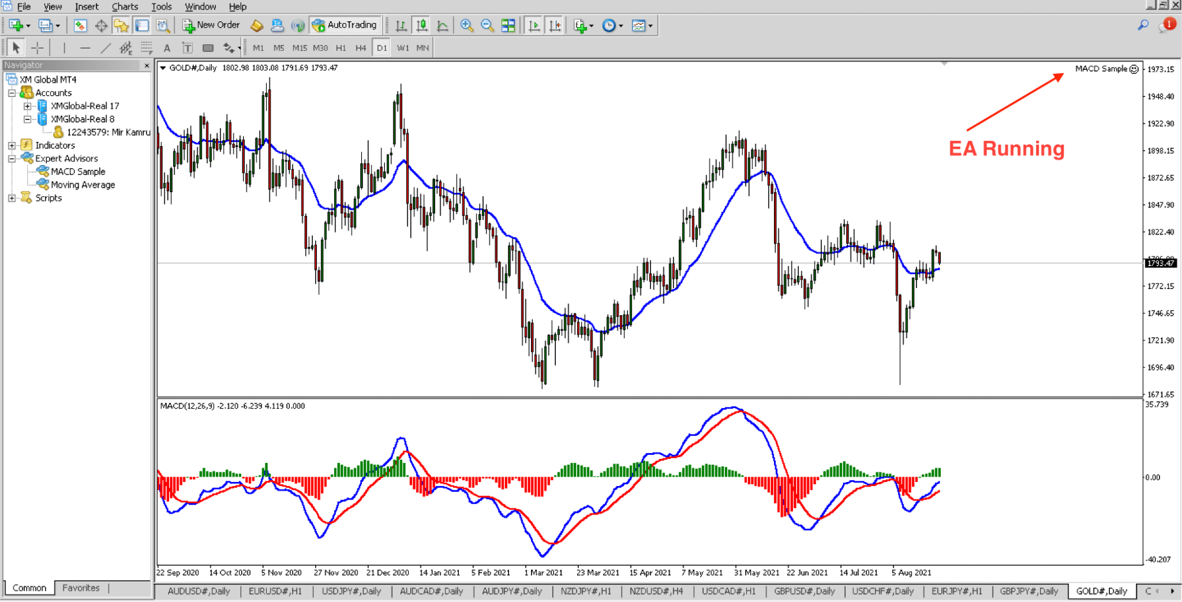This screenshot has height=602, width=1182.
Task: Open the Periods clock icon
Action: tap(608, 25)
